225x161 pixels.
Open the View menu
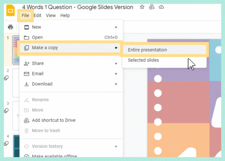click(x=51, y=15)
